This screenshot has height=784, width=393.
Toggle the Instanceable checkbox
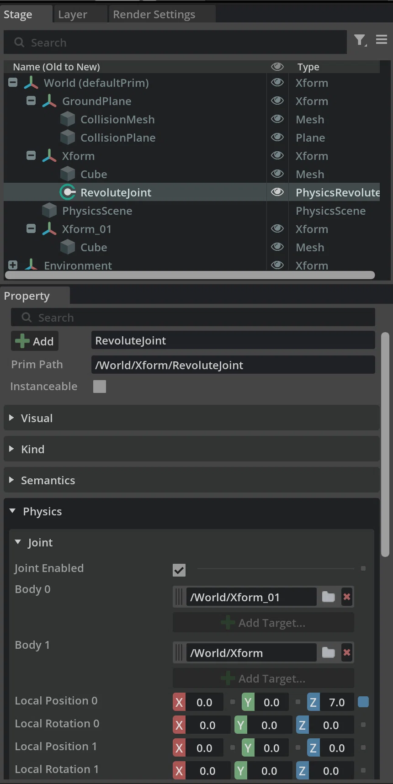pyautogui.click(x=100, y=387)
